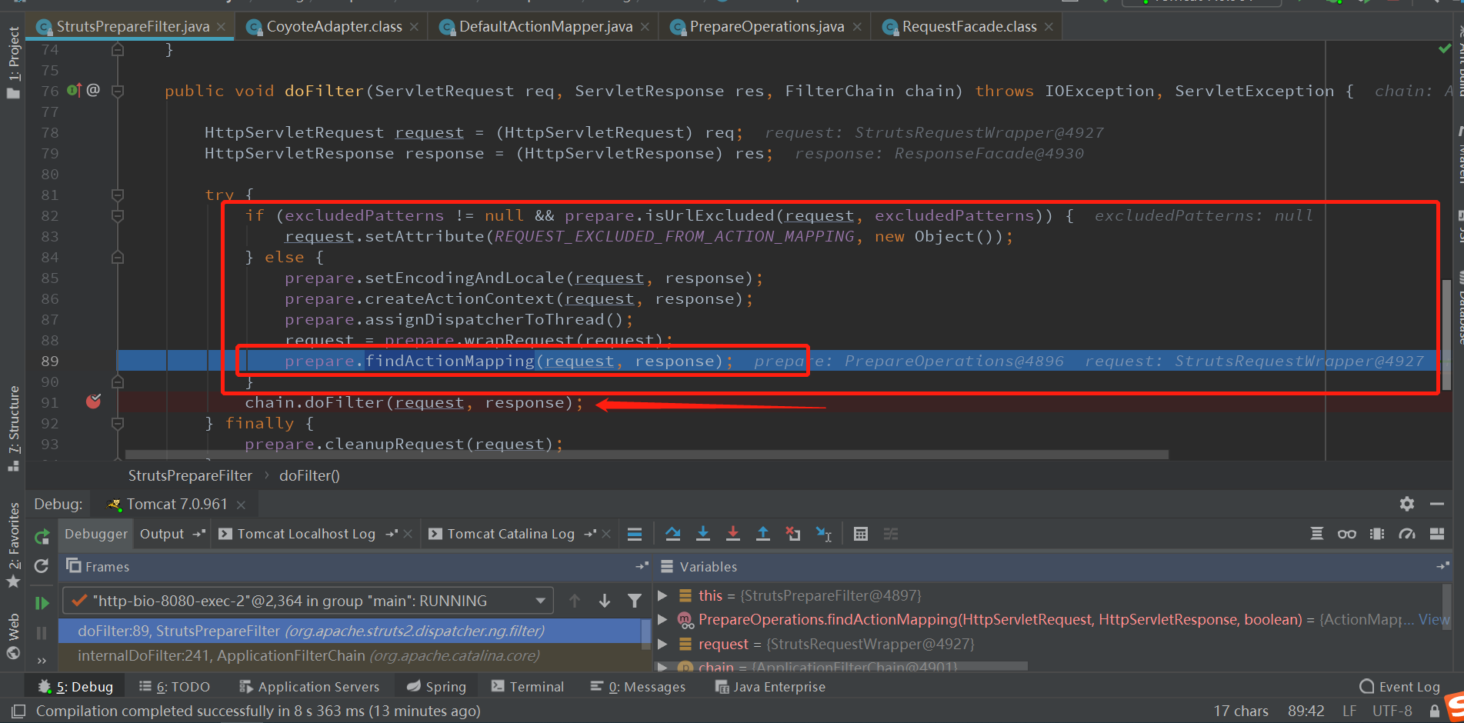Select the Debugger tab

pyautogui.click(x=96, y=534)
